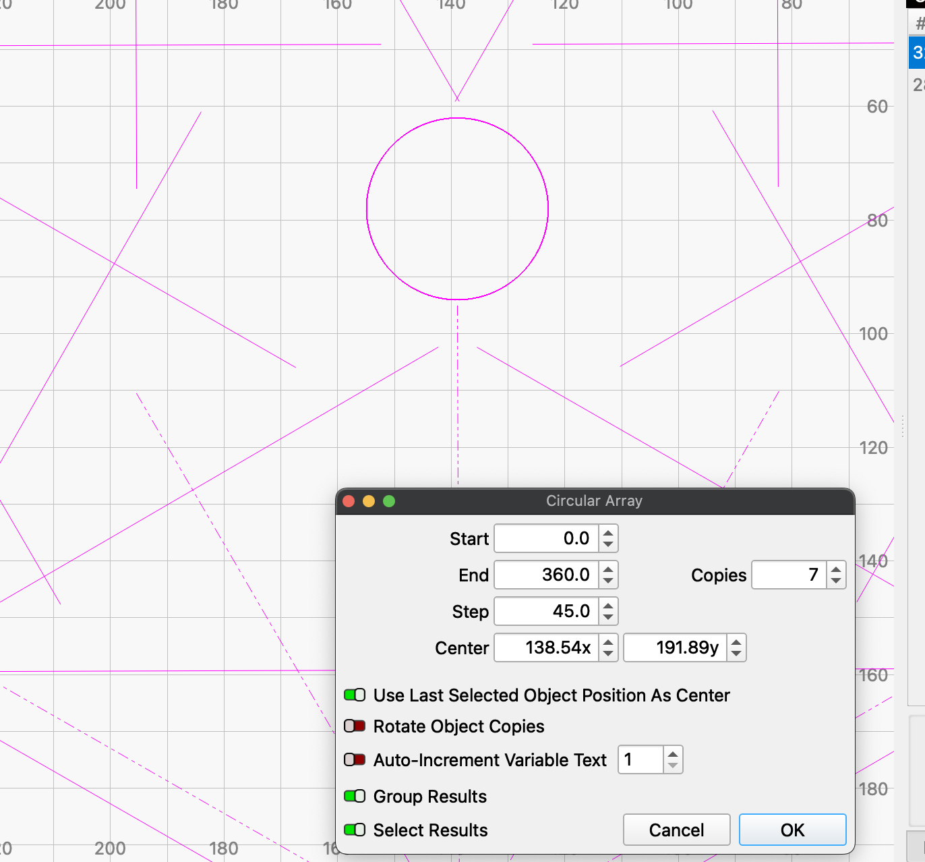The width and height of the screenshot is (925, 862).
Task: Increase Copies value with its up stepper arrow
Action: 836,570
